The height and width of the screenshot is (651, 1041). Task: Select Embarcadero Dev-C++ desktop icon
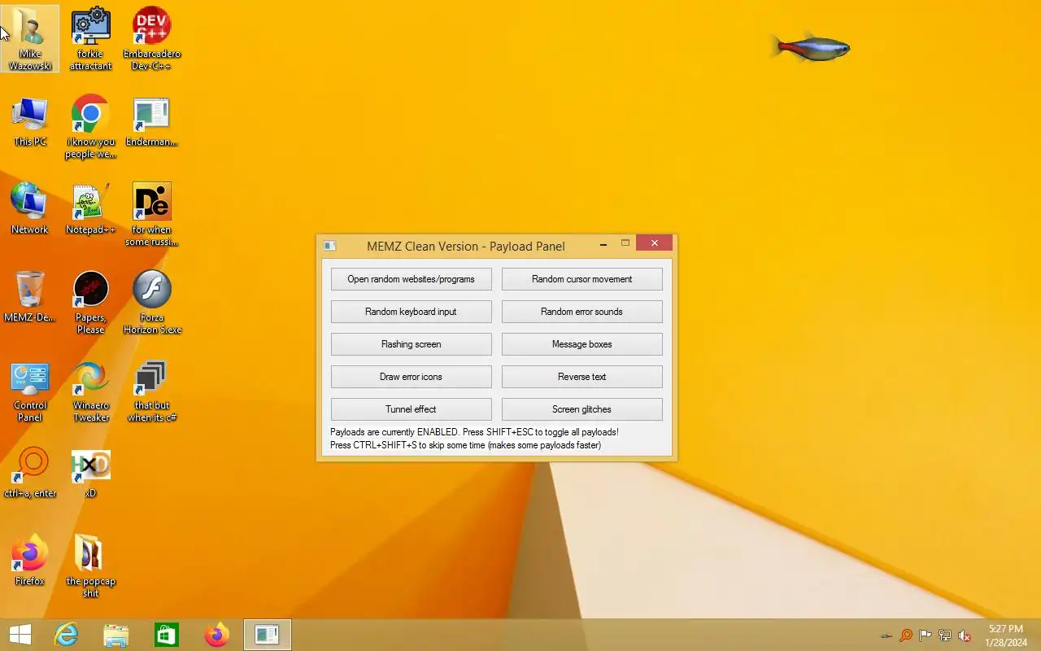pos(151,38)
